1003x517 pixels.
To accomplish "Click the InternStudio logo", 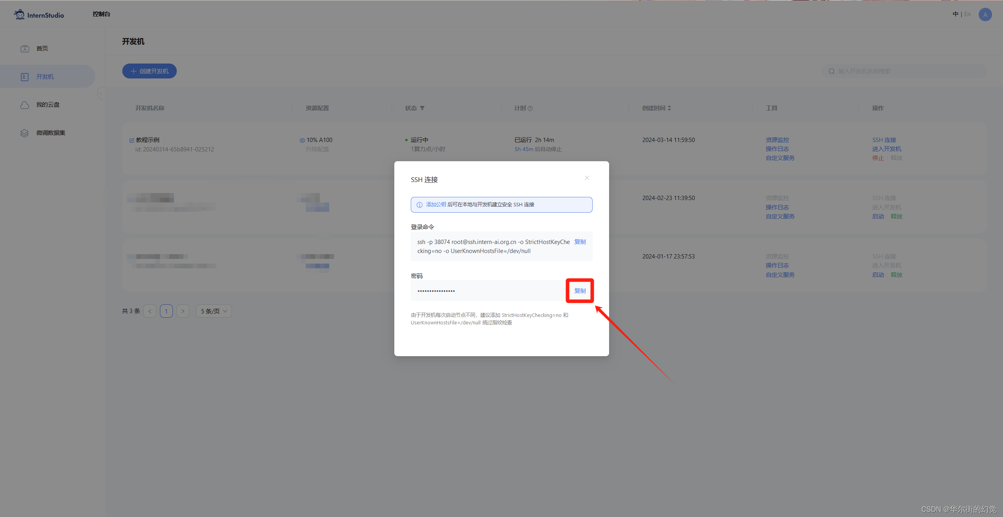I will click(39, 15).
